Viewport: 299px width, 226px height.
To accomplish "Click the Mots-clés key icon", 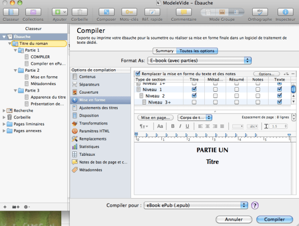I will (129, 11).
